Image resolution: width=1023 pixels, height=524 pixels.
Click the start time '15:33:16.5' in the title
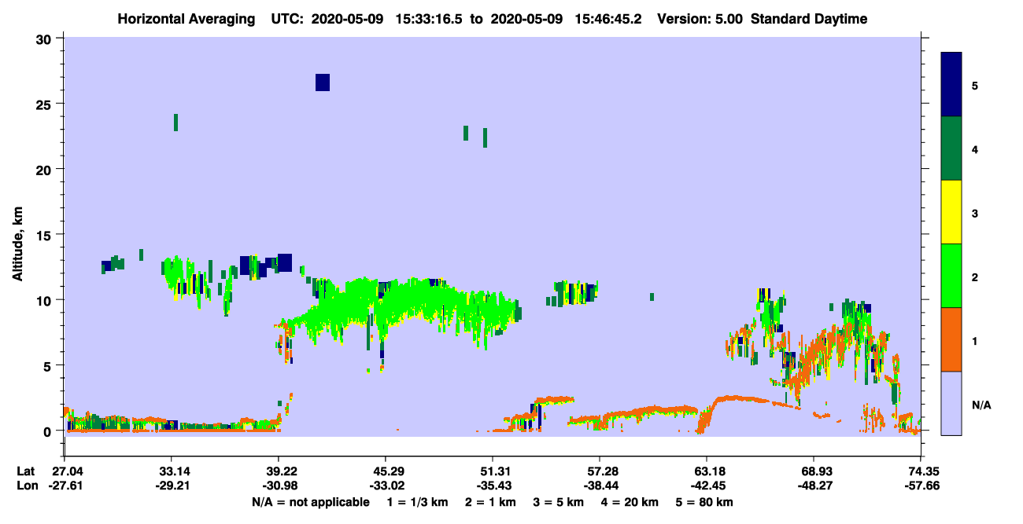[430, 19]
